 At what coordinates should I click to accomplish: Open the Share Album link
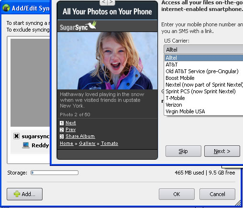[80, 136]
